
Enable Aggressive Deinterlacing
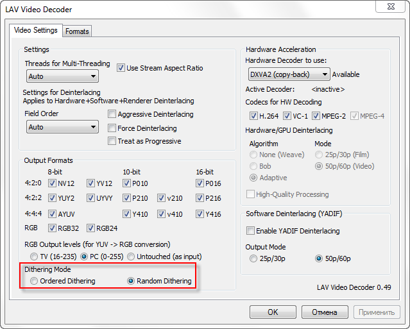[112, 115]
